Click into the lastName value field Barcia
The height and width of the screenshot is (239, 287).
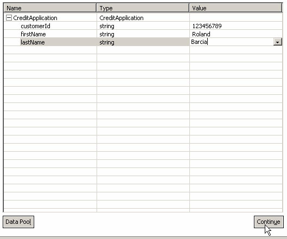pos(232,42)
